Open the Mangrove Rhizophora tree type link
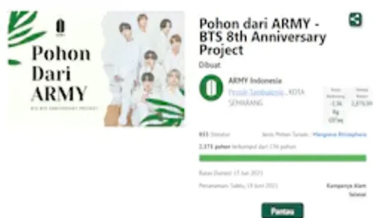The image size is (380, 218). pos(339,134)
